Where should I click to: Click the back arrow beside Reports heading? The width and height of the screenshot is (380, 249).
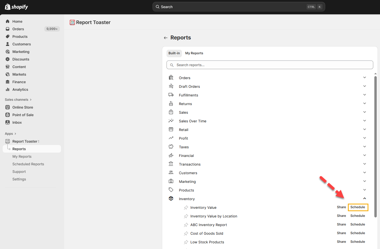click(x=166, y=38)
